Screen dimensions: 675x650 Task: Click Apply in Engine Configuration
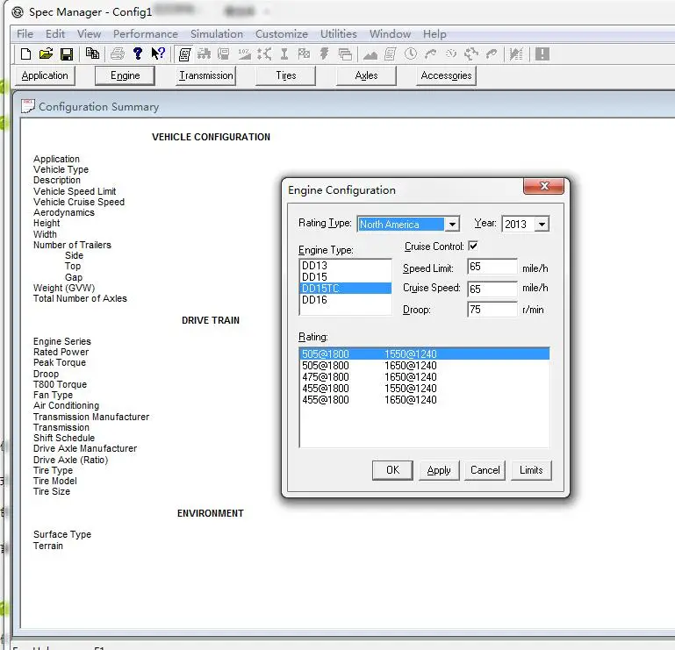(439, 470)
